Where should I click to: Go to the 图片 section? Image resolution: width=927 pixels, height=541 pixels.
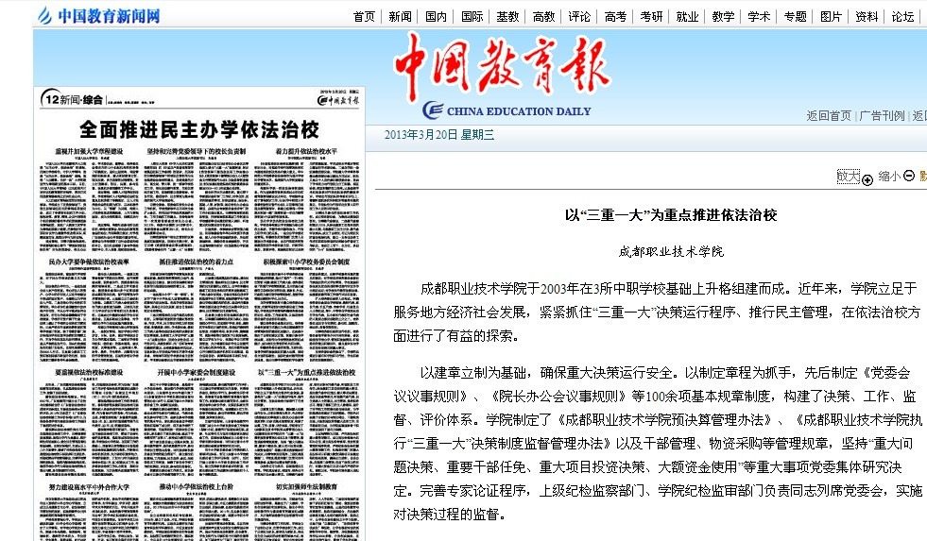click(x=831, y=17)
